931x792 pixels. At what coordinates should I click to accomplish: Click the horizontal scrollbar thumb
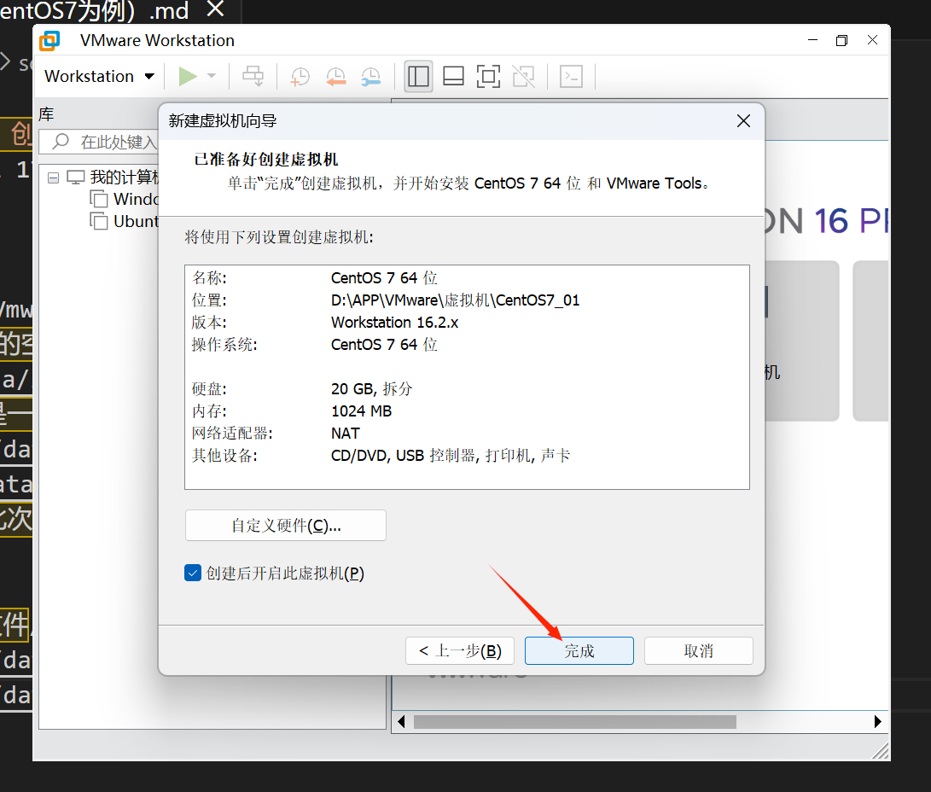point(575,721)
